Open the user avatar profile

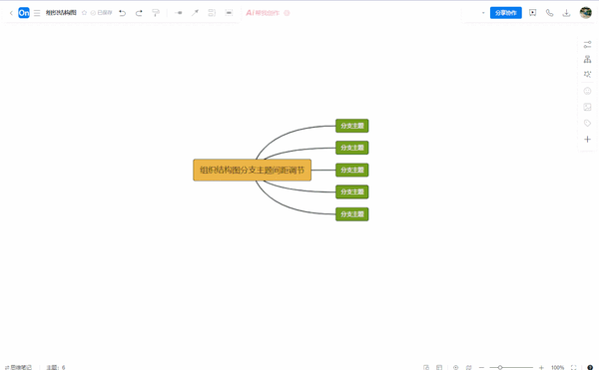click(586, 13)
